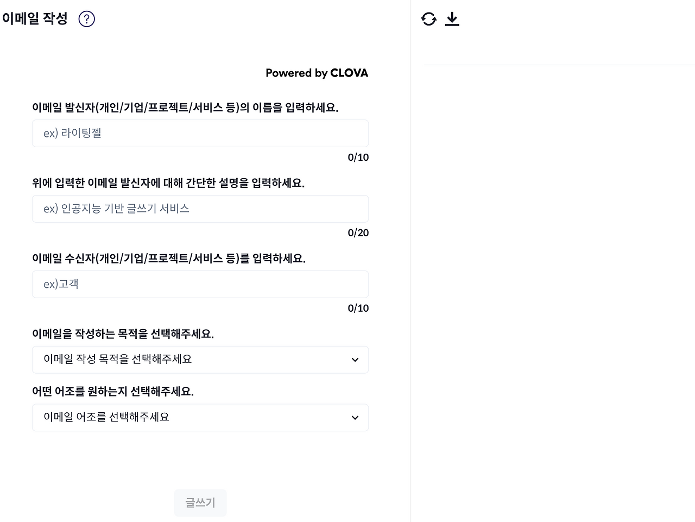
Task: Click the recipient input with 고객 placeholder
Action: pos(200,284)
